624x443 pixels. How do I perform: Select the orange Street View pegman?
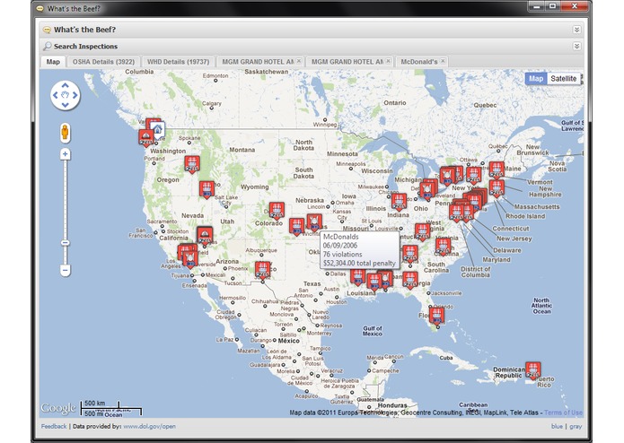click(66, 133)
